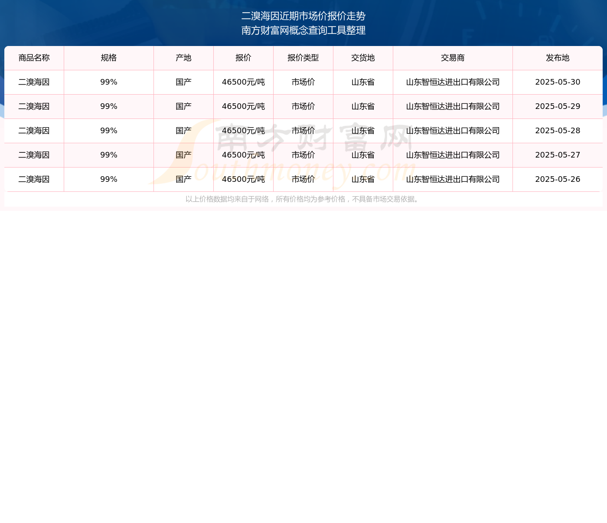This screenshot has height=523, width=607.
Task: Click 市场价 in the 2025-05-26 row
Action: pos(303,179)
